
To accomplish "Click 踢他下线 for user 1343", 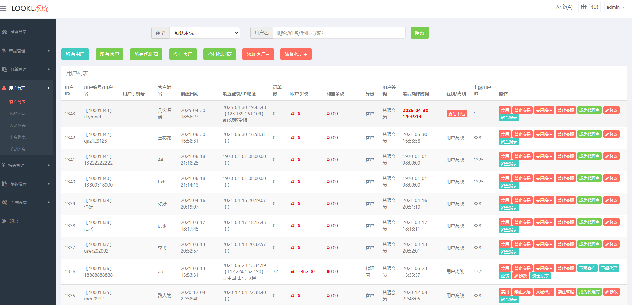I will [456, 114].
